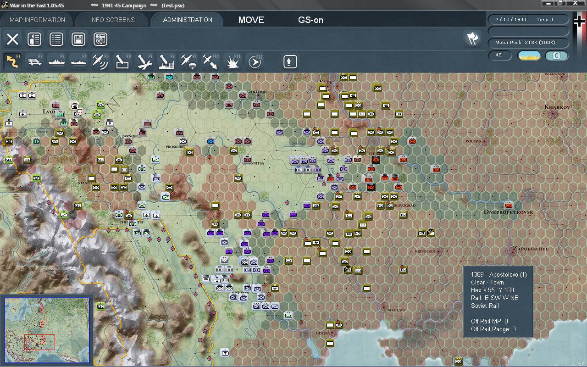587x367 pixels.
Task: Click the 48 value box
Action: tap(500, 56)
